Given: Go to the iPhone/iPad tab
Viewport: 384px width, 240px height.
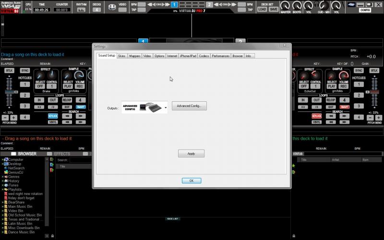Looking at the screenshot, I should (188, 56).
